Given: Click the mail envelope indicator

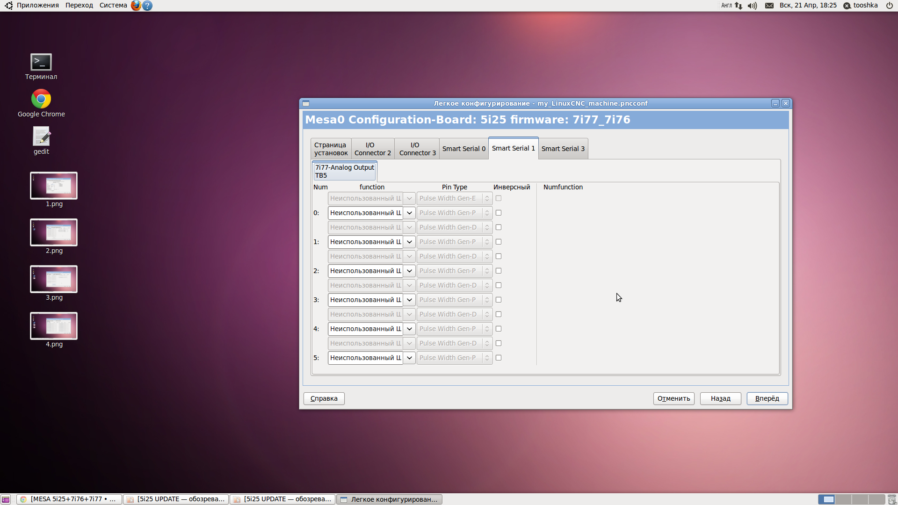Looking at the screenshot, I should pyautogui.click(x=769, y=6).
